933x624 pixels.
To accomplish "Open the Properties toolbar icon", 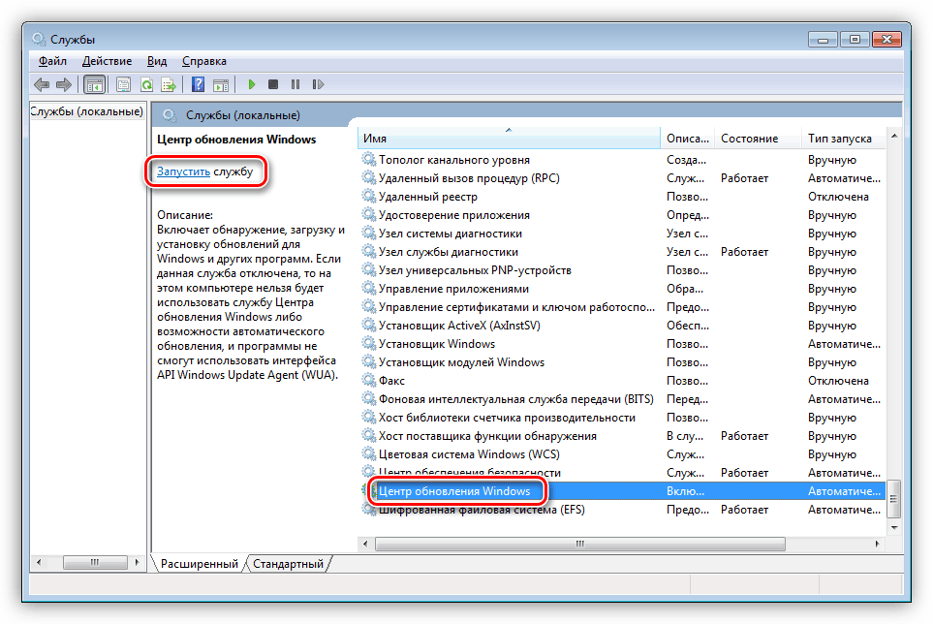I will point(124,84).
